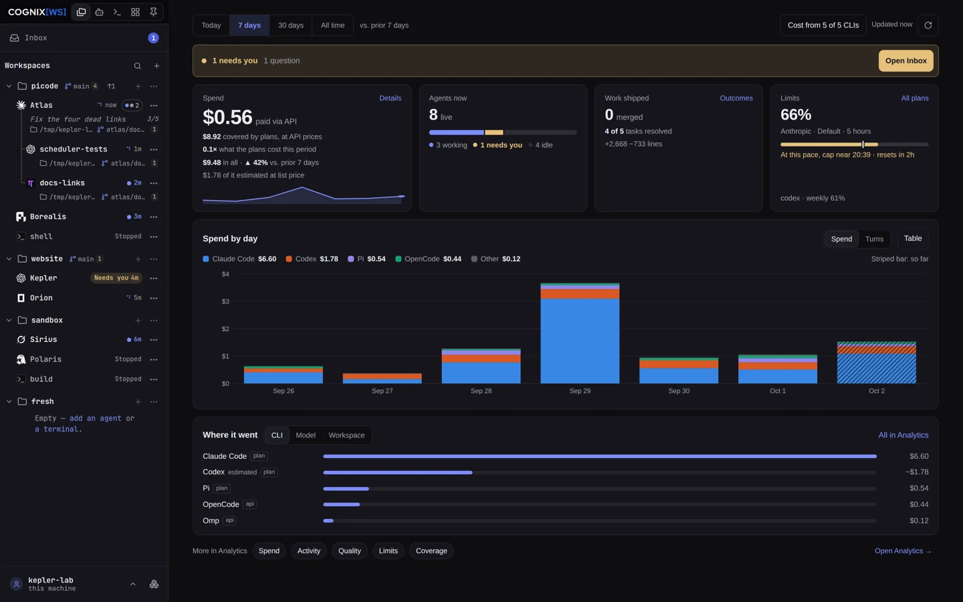Collapse the picode workspace

(x=9, y=86)
